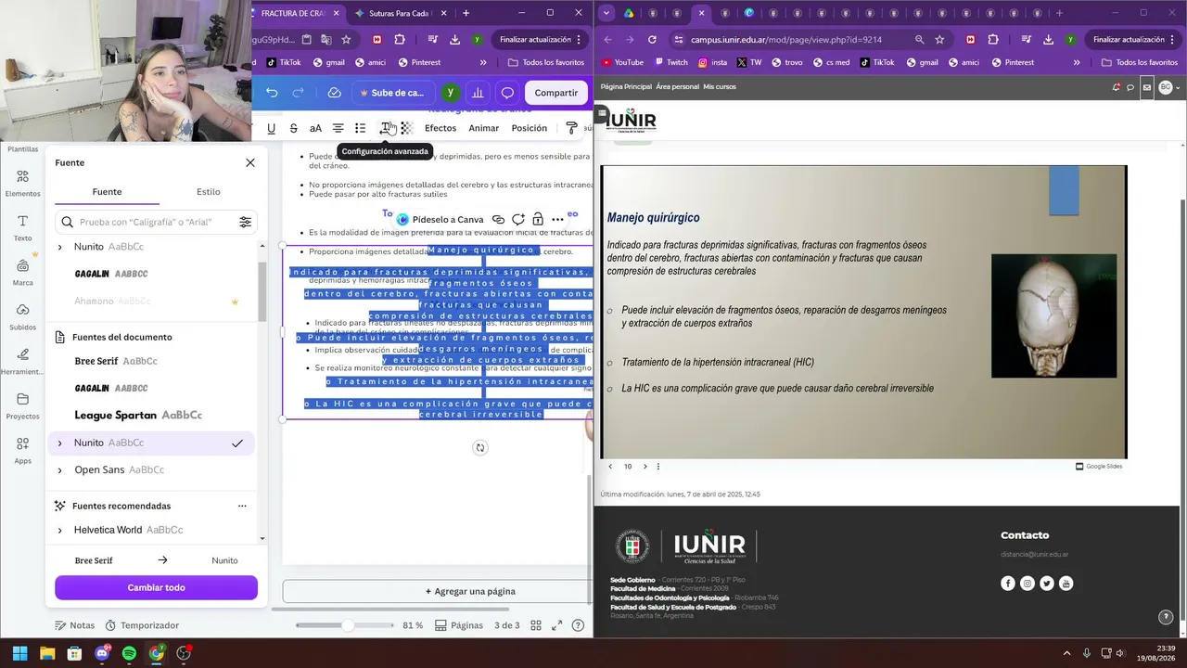Open Efectos in text toolbar
Image resolution: width=1187 pixels, height=668 pixels.
click(440, 128)
